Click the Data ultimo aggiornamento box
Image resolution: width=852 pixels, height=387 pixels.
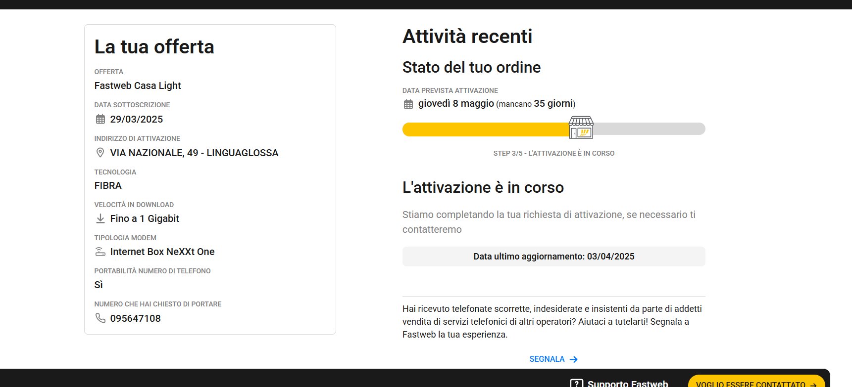click(x=553, y=257)
